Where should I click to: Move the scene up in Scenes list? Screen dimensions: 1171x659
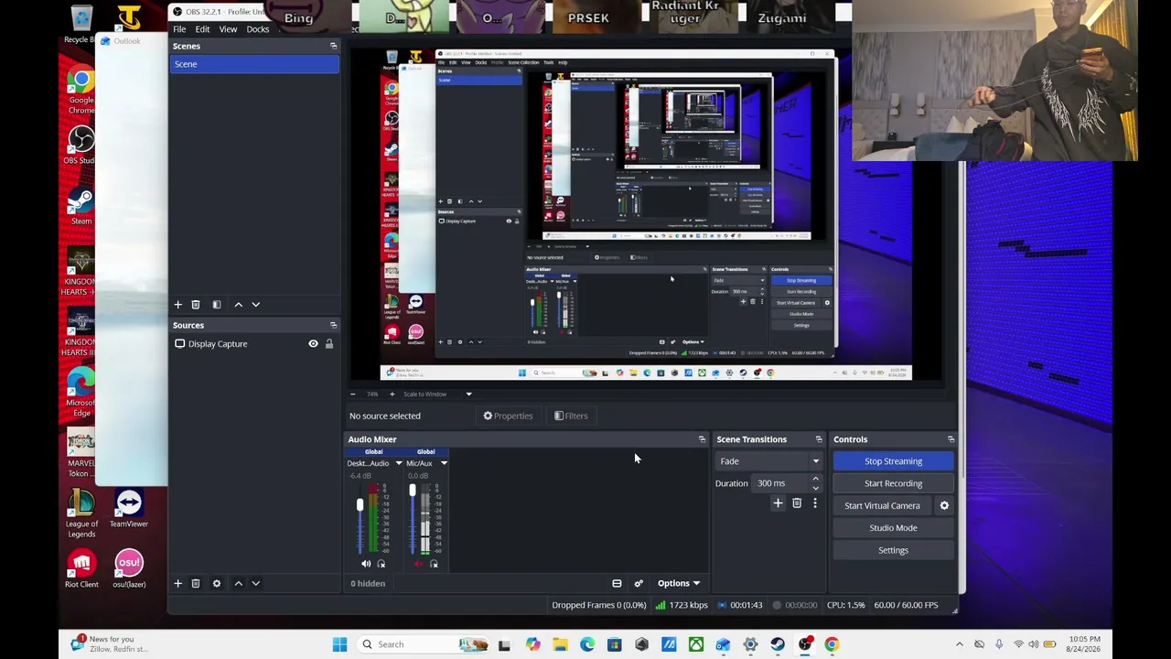(x=239, y=305)
